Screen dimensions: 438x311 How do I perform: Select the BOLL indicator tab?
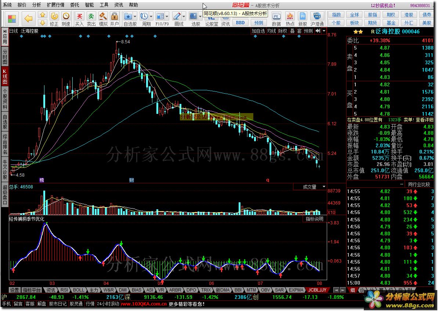click(79, 290)
